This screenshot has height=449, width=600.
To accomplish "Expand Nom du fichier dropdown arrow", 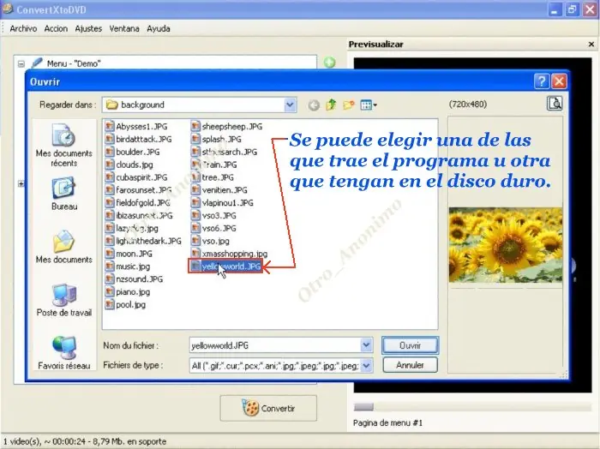I will (366, 345).
